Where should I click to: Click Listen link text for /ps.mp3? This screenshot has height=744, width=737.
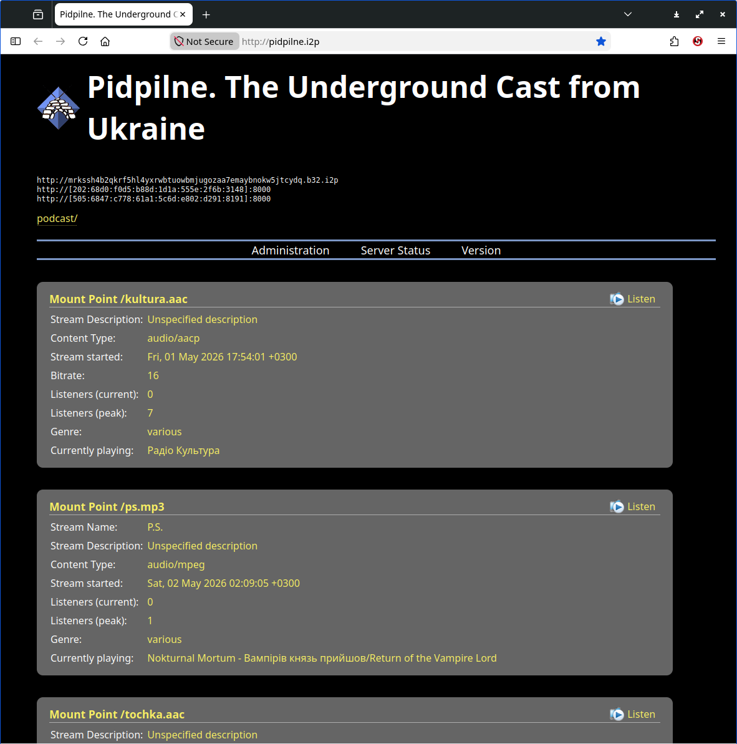[x=641, y=507]
